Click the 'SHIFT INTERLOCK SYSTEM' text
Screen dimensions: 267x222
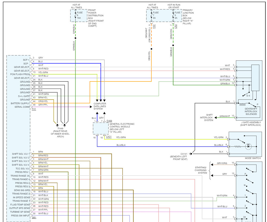tap(207, 118)
